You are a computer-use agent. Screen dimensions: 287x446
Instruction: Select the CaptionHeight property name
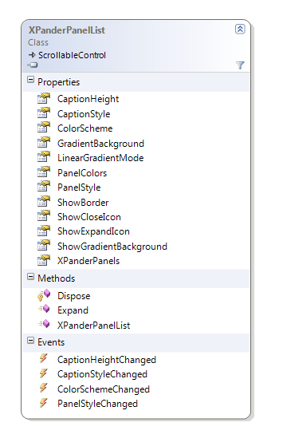tap(88, 99)
